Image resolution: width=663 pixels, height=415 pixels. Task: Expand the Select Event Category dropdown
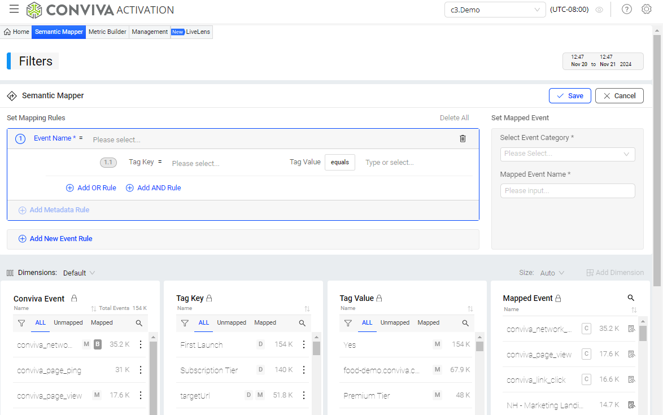coord(567,154)
